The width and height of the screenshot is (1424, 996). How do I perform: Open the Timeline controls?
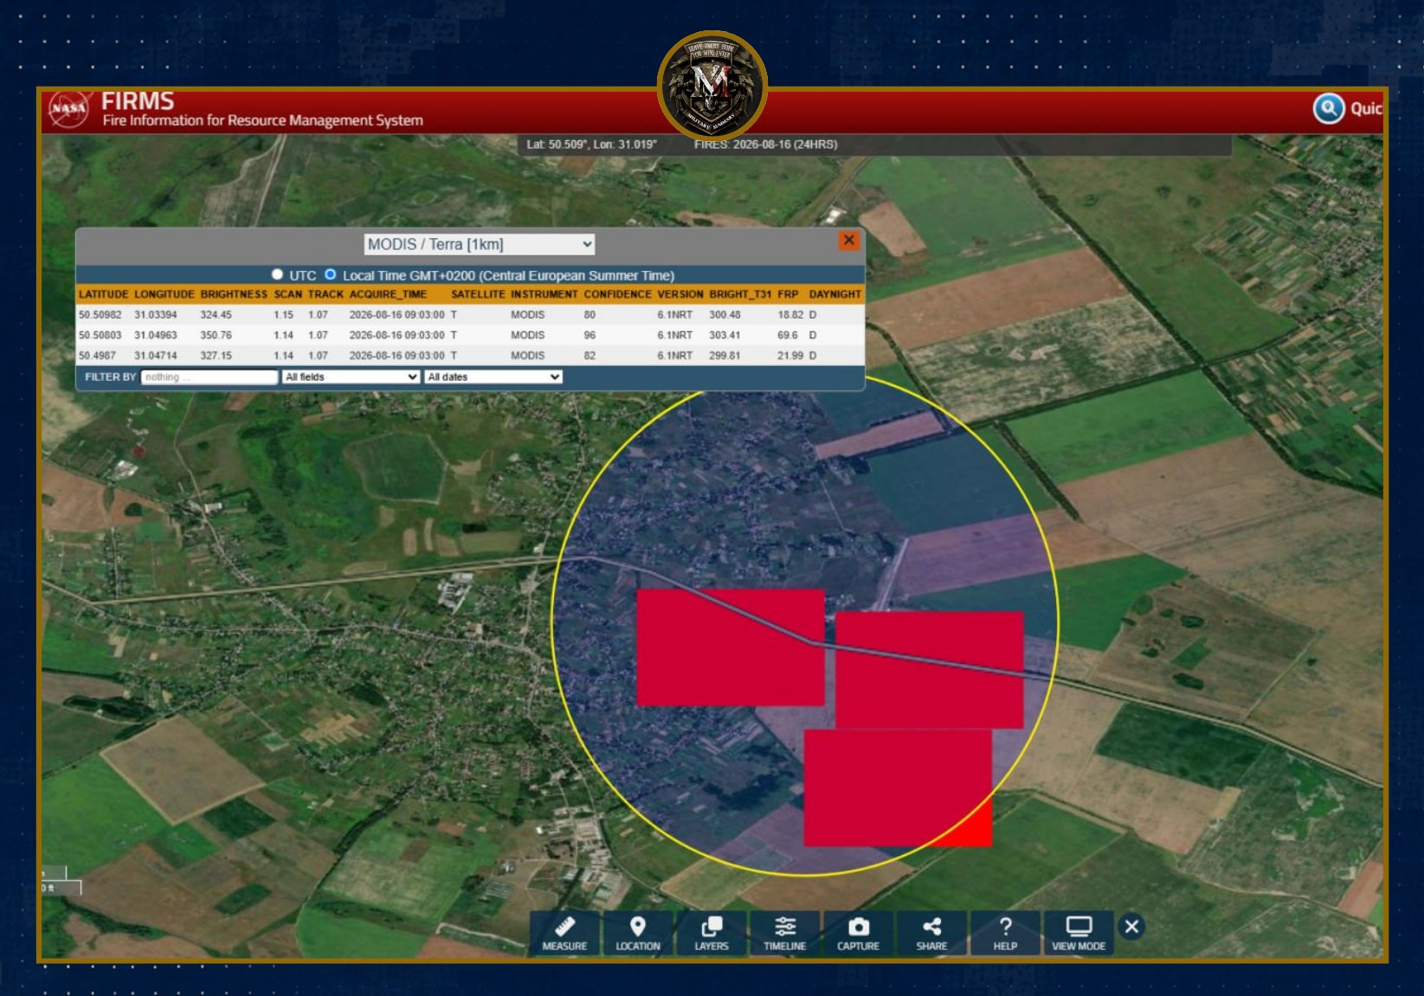click(785, 933)
